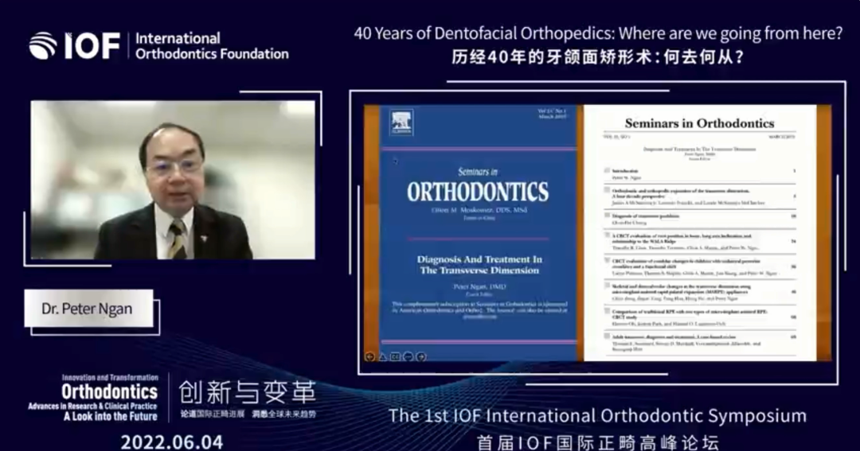Tick the checkbox for 'Adult transverse diagnosis' article
Image resolution: width=860 pixels, height=451 pixels.
tap(607, 336)
